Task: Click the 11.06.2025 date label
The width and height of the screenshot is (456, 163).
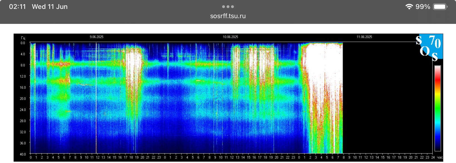Action: [365, 37]
